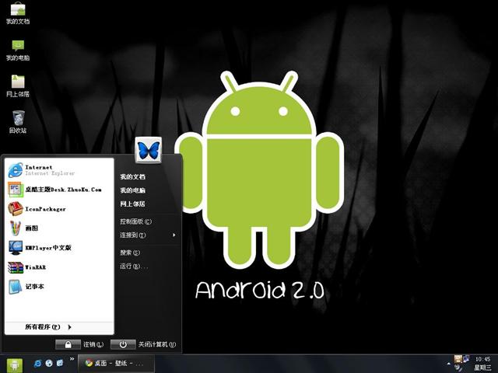Screen dimensions: 498x373
Task: Click the blue butterfly user picture
Action: 149,150
